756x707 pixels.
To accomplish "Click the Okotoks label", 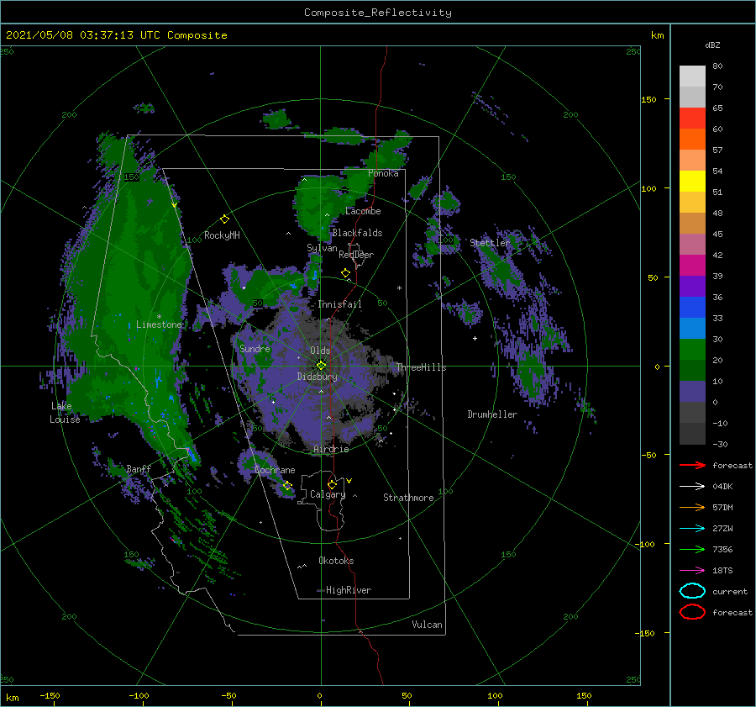I will [336, 560].
